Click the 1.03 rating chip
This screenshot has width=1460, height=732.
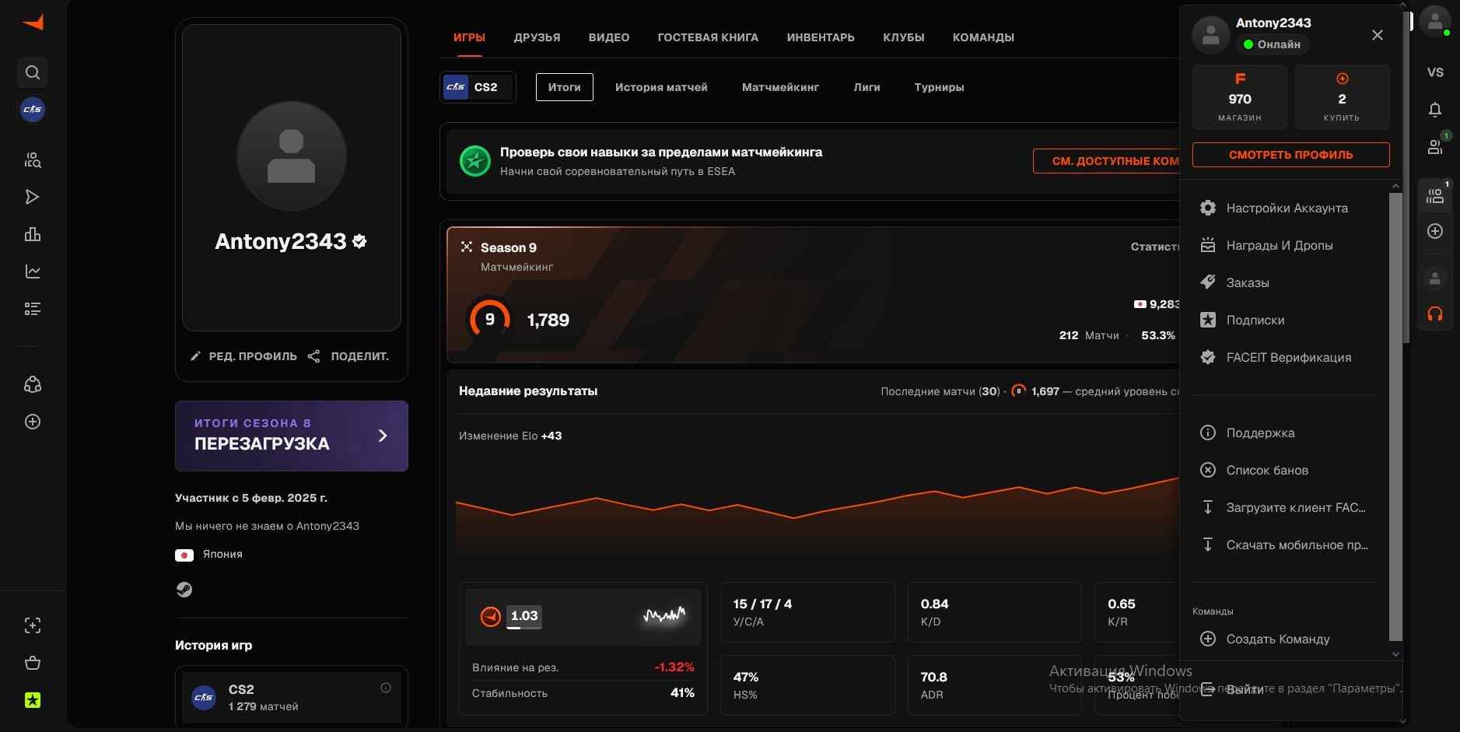pos(524,616)
